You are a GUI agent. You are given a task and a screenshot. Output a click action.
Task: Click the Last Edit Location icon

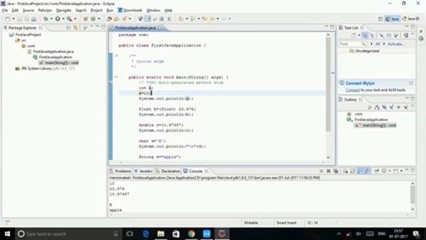pos(204,19)
